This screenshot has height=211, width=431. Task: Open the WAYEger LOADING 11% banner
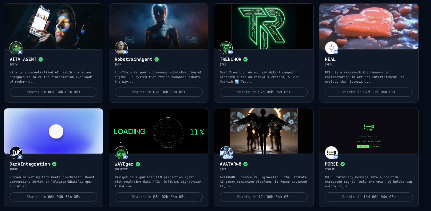tap(159, 131)
